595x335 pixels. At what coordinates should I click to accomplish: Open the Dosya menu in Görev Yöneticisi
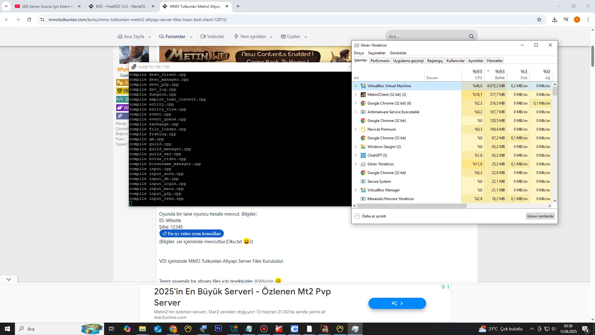click(359, 53)
